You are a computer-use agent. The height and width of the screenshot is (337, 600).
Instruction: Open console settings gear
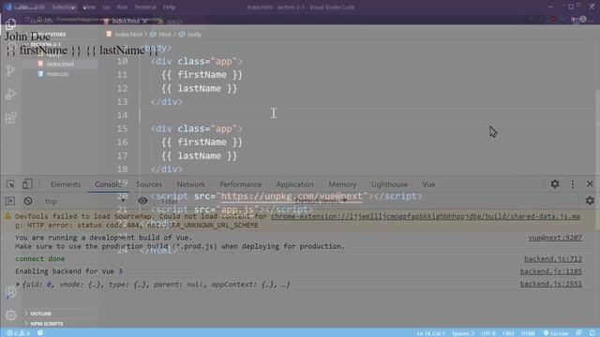[x=590, y=200]
